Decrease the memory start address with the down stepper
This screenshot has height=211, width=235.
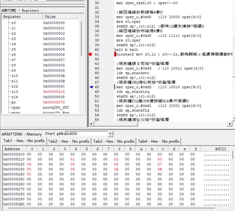click(x=110, y=135)
